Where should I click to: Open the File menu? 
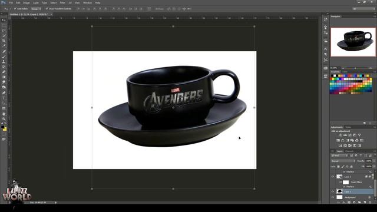11,2
